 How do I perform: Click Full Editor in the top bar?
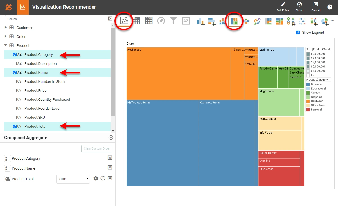(283, 7)
